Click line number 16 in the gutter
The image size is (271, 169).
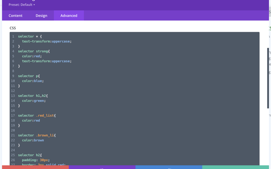(x=13, y=111)
